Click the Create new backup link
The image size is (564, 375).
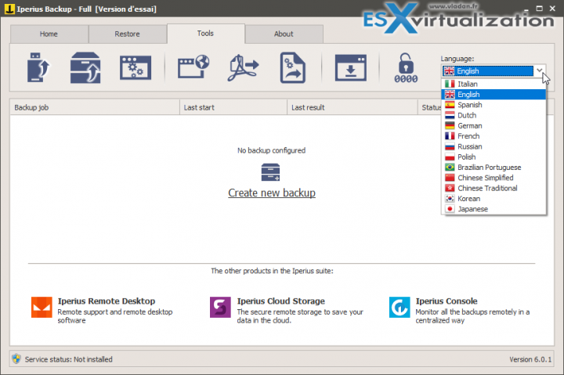[x=272, y=193]
